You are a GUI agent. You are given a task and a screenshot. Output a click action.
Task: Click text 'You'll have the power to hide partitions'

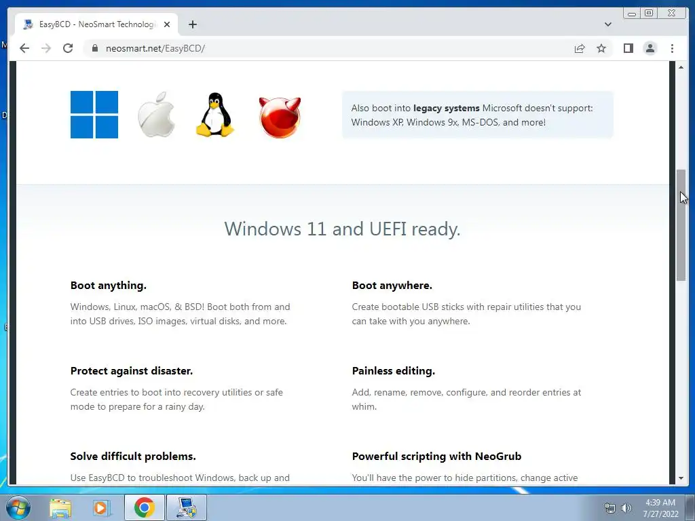[x=435, y=478]
